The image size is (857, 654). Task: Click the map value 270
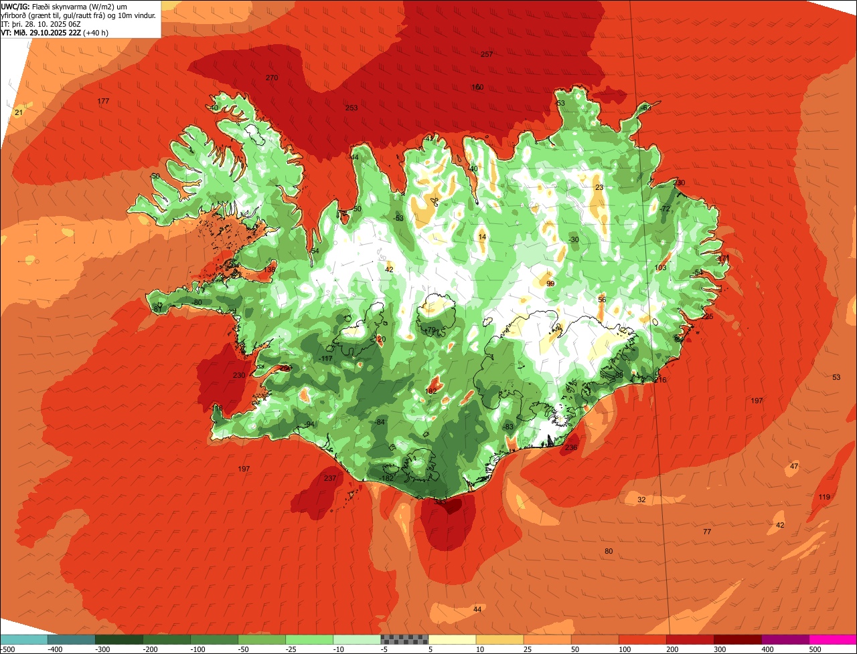271,78
